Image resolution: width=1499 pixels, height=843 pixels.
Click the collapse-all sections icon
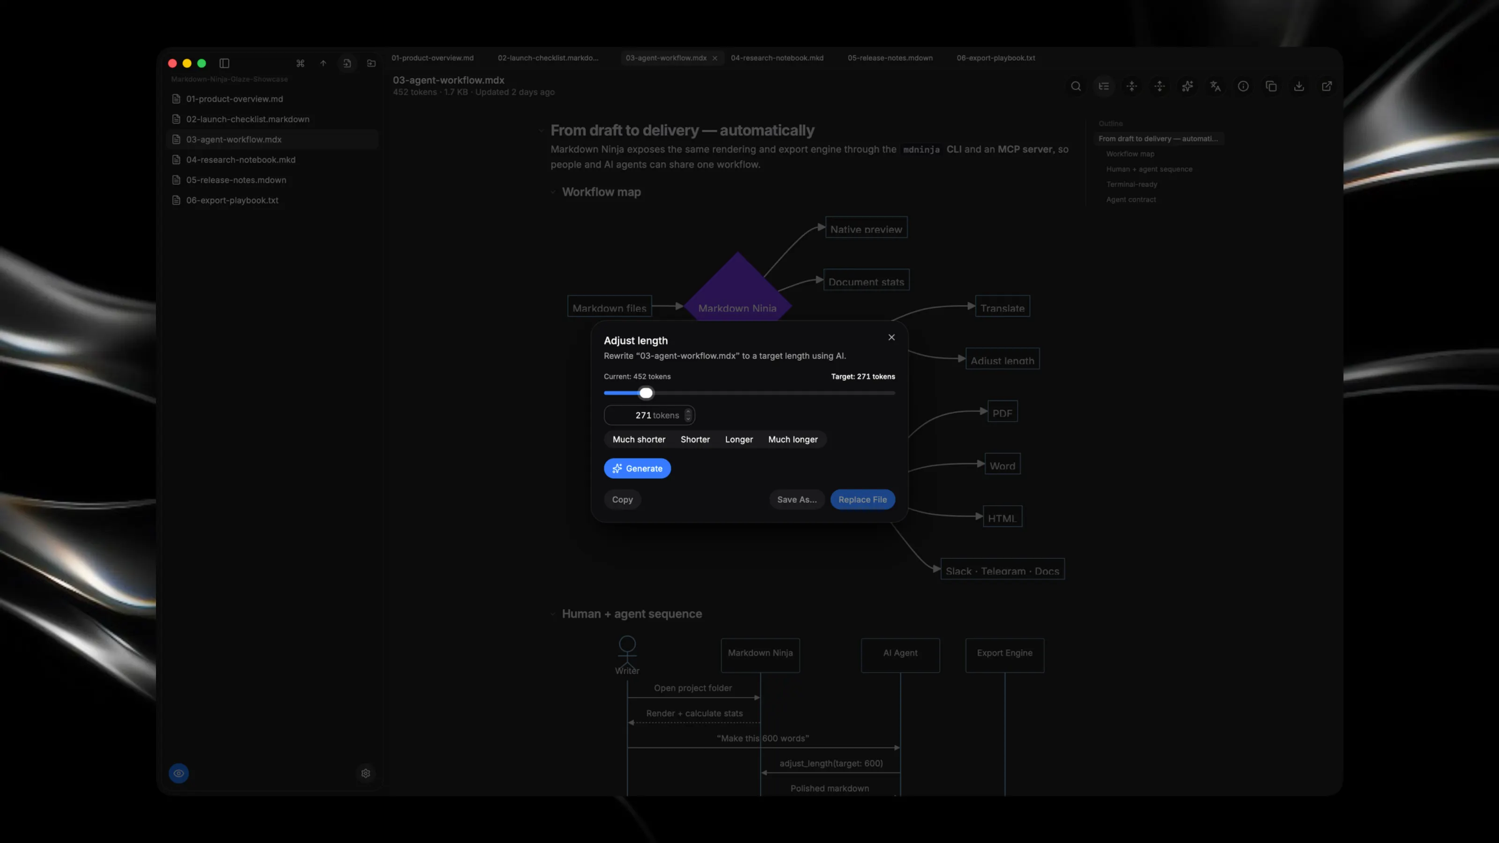pos(1131,86)
